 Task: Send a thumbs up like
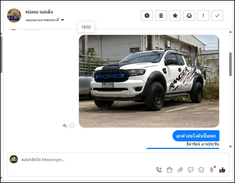coord(222,170)
